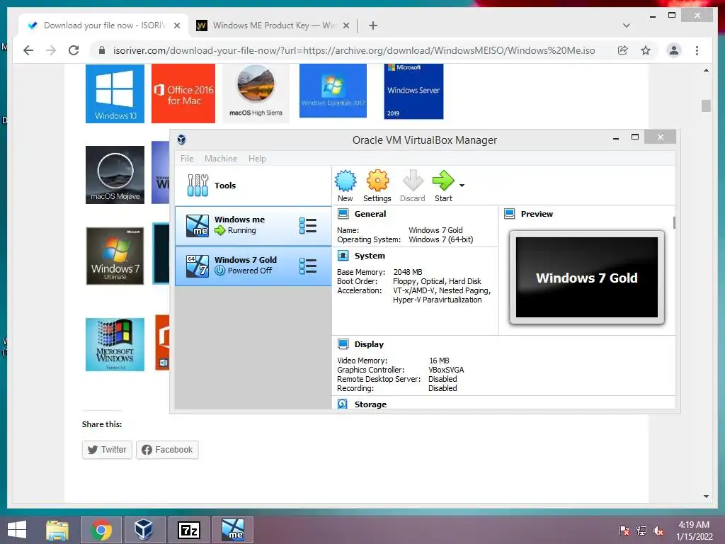
Task: Open VirtualBox Settings gear icon
Action: pyautogui.click(x=377, y=186)
